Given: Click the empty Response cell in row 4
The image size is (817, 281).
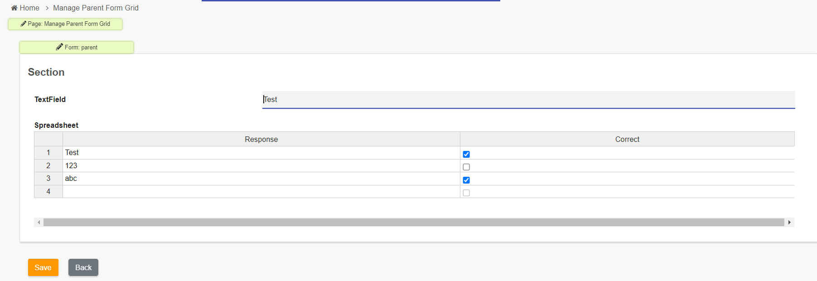Looking at the screenshot, I should click(261, 192).
